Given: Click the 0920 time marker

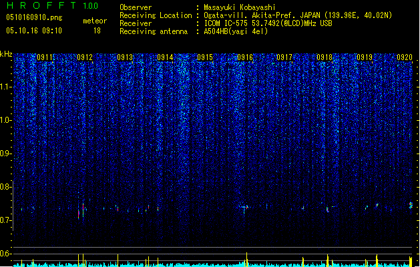Looking at the screenshot, I should coord(405,57).
